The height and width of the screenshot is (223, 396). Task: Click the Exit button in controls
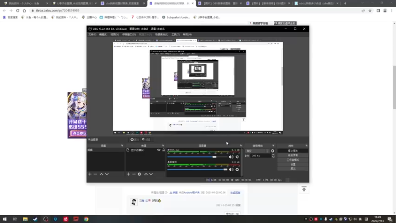(293, 168)
